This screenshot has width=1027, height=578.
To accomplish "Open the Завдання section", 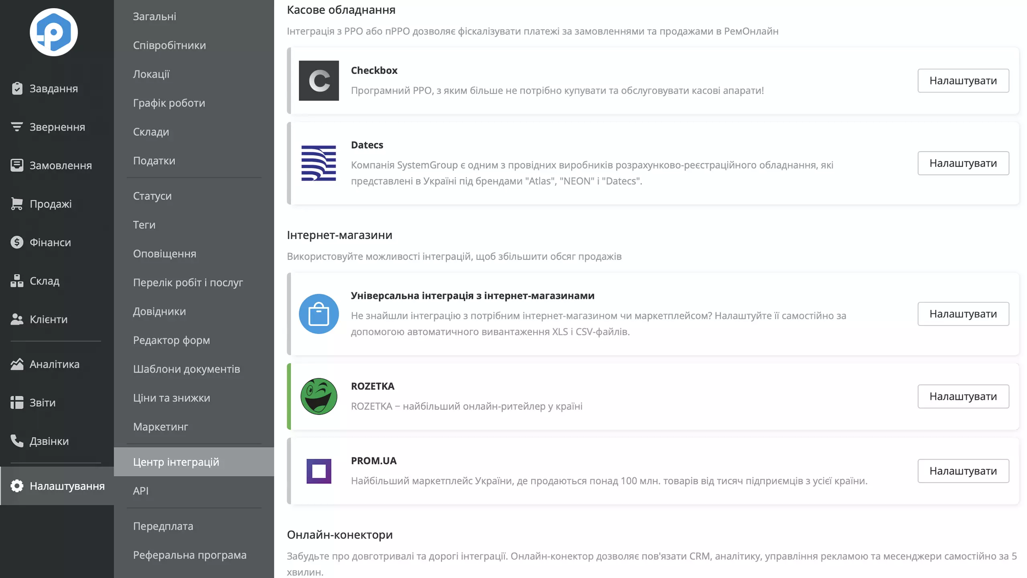I will coord(57,88).
